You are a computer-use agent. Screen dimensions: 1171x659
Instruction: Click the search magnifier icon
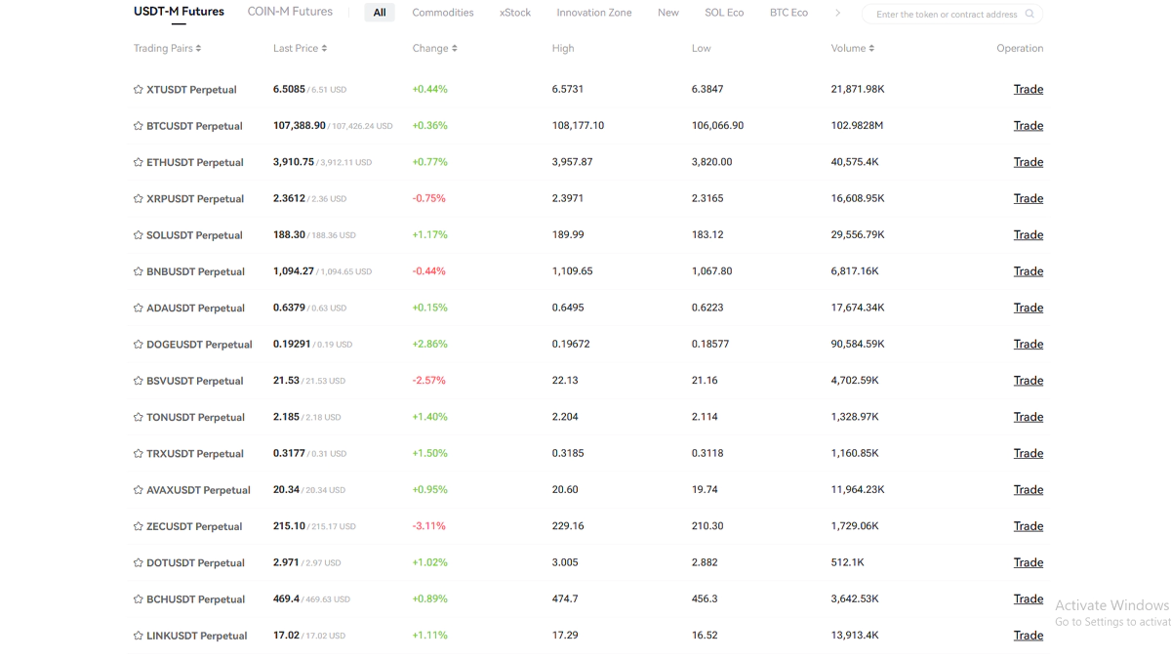coord(1029,15)
